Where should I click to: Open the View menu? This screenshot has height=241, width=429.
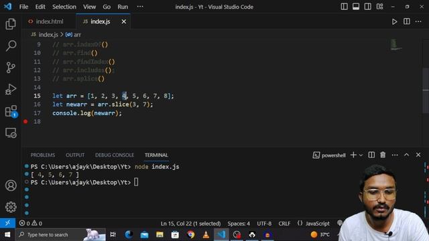pos(89,7)
